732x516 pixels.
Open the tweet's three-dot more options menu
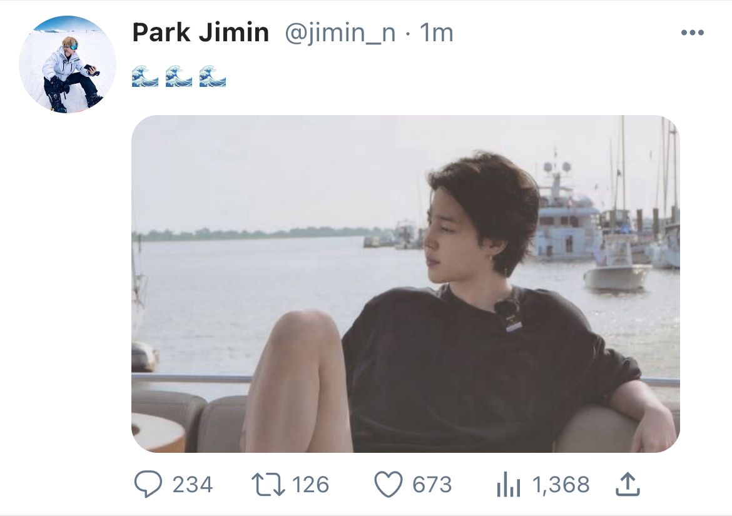[692, 33]
